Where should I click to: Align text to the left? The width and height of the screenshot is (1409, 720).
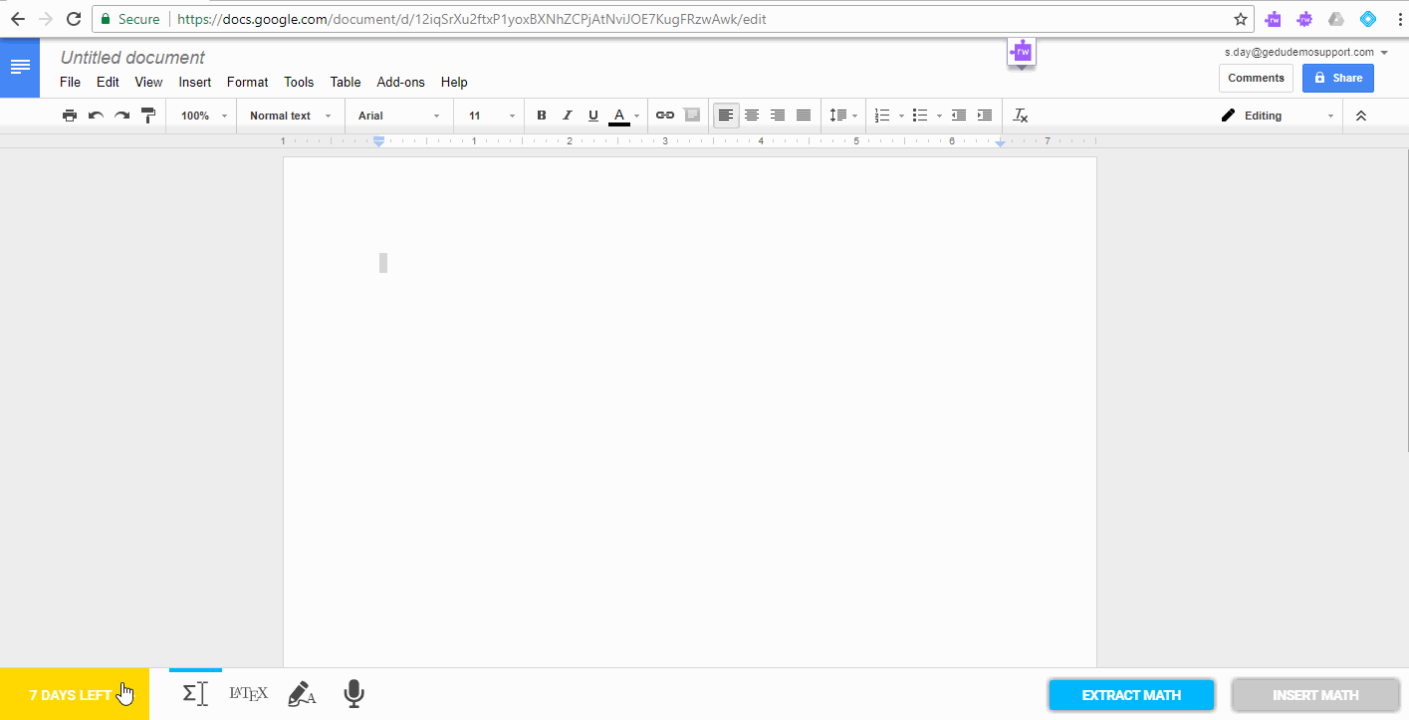726,116
